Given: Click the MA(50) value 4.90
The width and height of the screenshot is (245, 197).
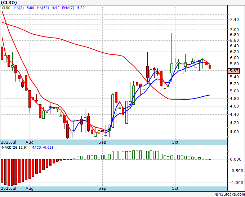Looking at the screenshot, I should 55,8.
